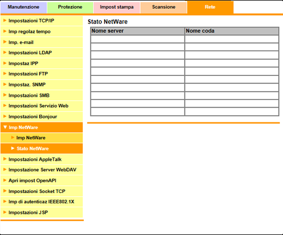This screenshot has width=283, height=235.
Task: Select Impostazione Server WebDAV
Action: pyautogui.click(x=42, y=170)
